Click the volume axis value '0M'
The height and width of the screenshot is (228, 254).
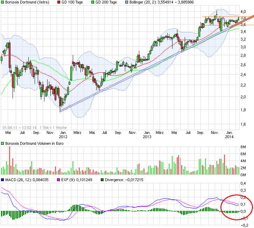[x=243, y=175]
